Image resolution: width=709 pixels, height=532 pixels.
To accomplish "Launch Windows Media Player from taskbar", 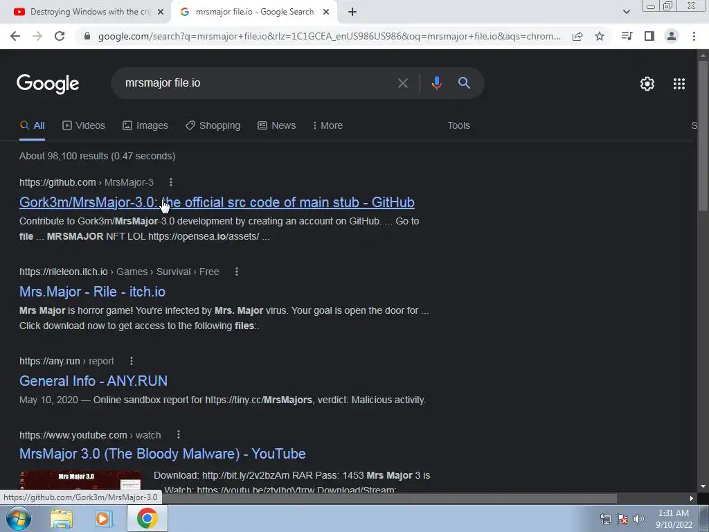I will click(x=104, y=519).
